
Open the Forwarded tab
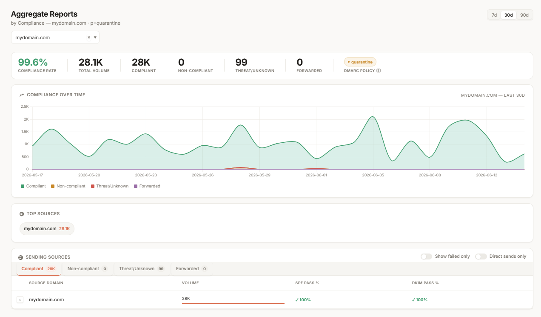[x=191, y=269]
